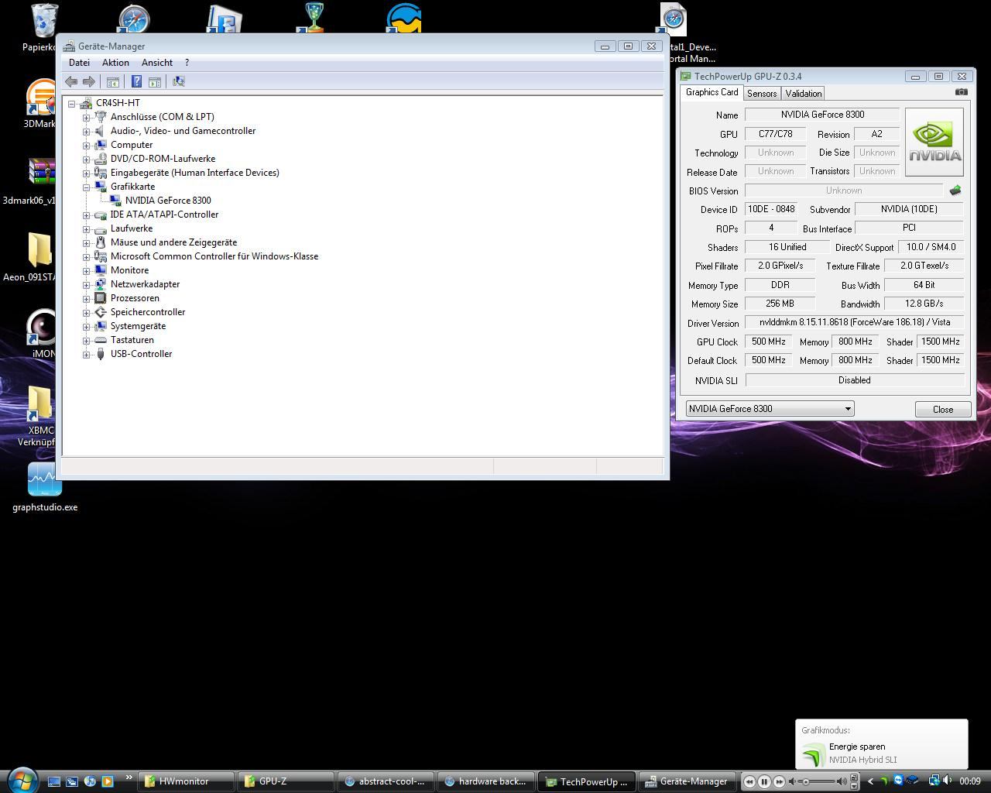Mute via media toolbar speaker icon

[792, 781]
